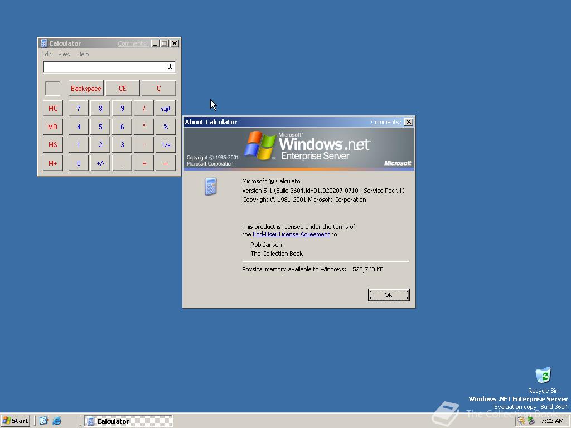Click the digit 9 key
Image resolution: width=571 pixels, height=428 pixels.
[122, 109]
